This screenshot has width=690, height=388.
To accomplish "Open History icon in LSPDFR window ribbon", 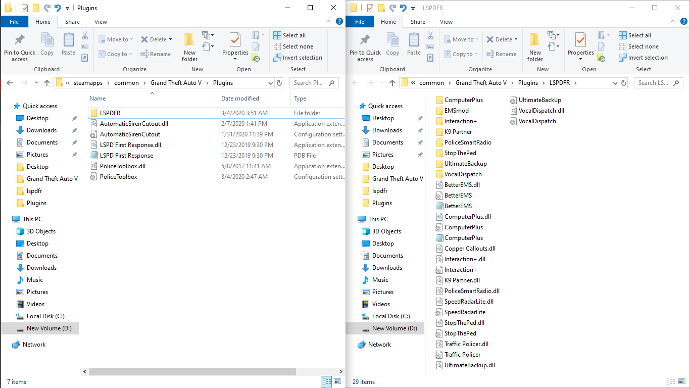I will tap(601, 58).
